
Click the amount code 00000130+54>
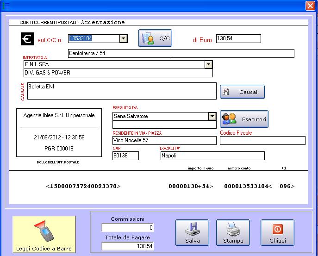tap(191, 186)
